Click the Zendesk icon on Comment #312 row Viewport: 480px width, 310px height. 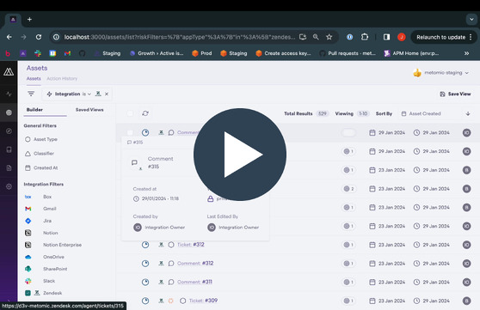point(161,264)
